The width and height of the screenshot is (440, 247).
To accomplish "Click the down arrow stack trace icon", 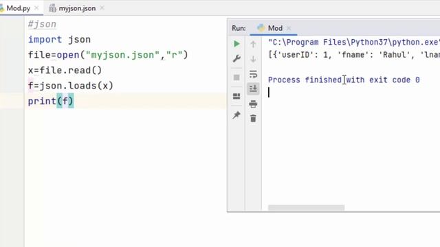I will click(253, 59).
